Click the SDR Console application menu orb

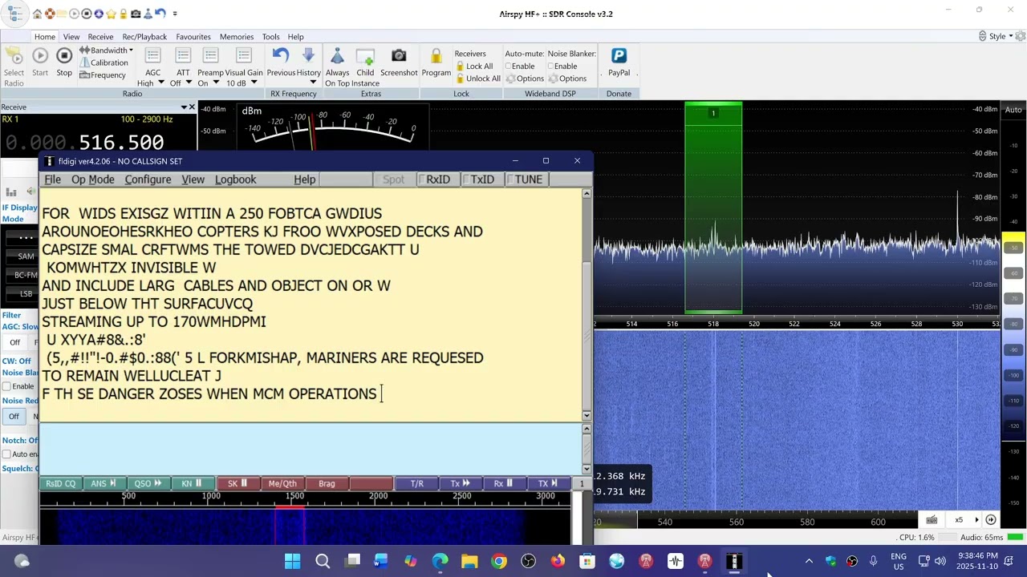[x=14, y=14]
